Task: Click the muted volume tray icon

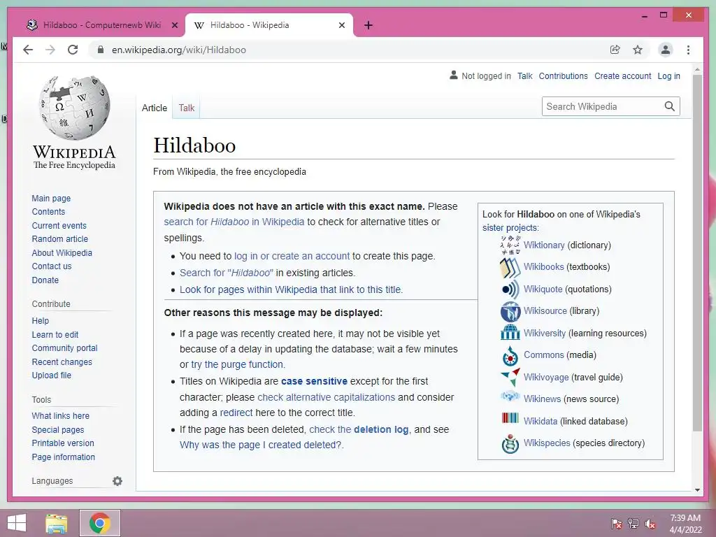Action: coord(650,524)
